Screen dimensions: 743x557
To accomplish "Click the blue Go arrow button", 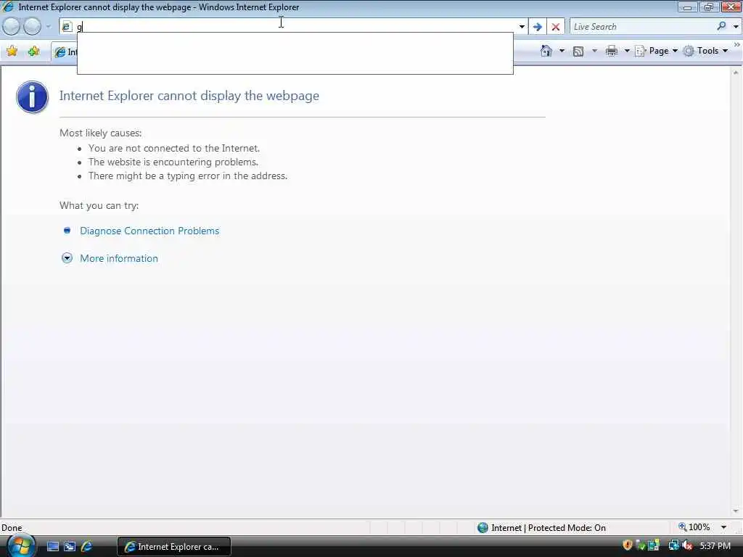I will click(538, 27).
